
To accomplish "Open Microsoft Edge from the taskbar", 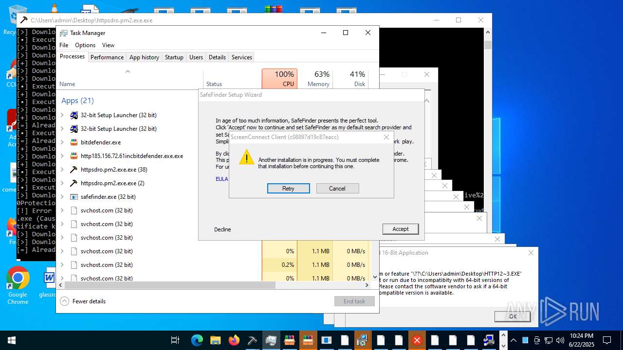I will (x=197, y=340).
